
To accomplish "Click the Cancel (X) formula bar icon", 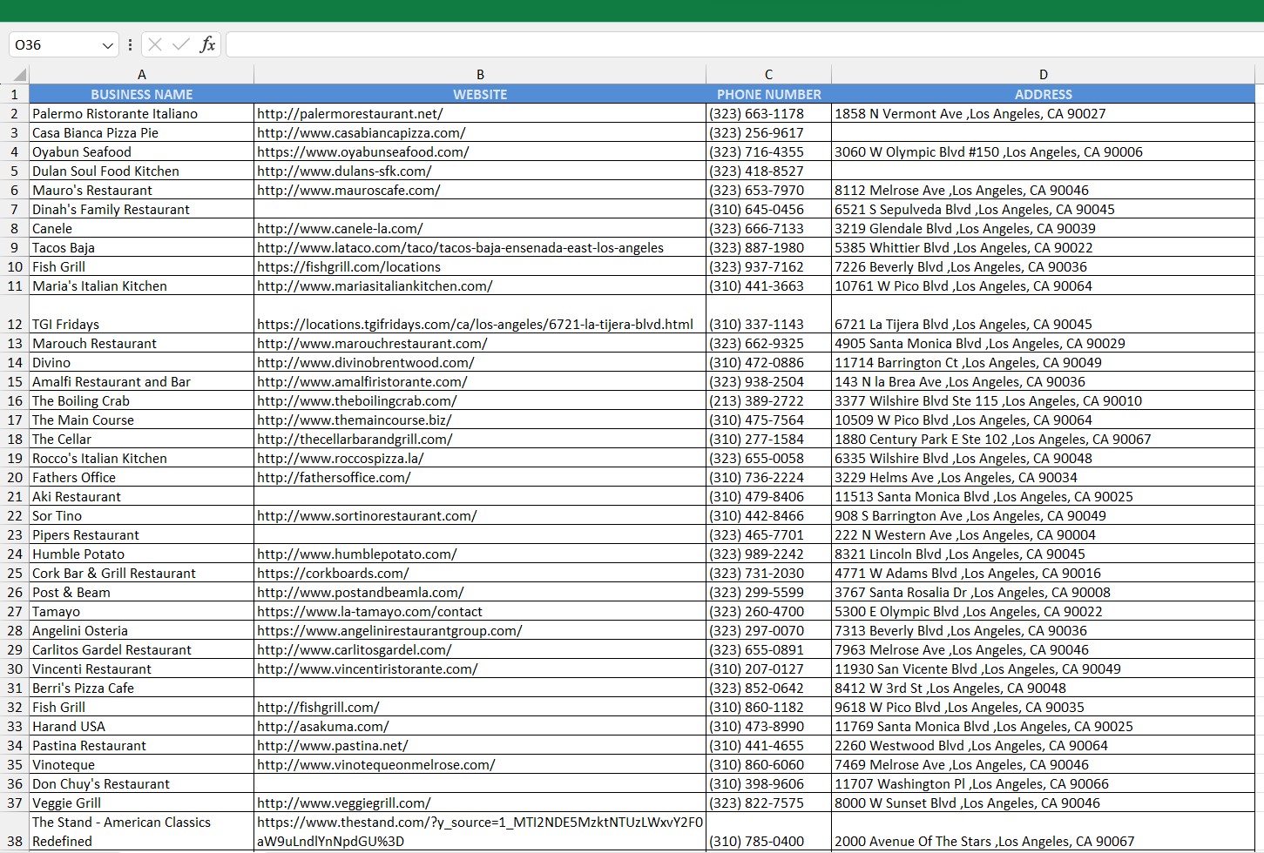I will pyautogui.click(x=155, y=44).
